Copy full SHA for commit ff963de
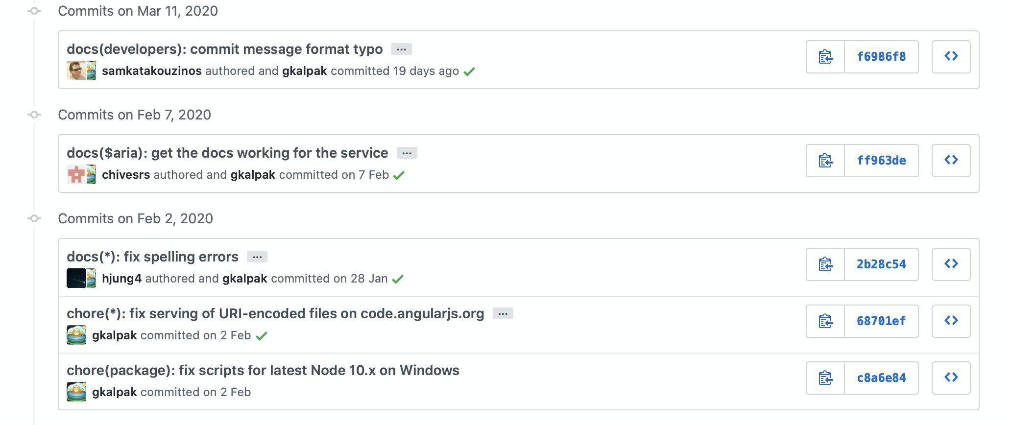The height and width of the screenshot is (425, 1012). tap(825, 161)
